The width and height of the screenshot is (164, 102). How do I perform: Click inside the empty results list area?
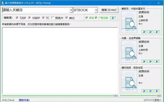pyautogui.click(x=60, y=61)
